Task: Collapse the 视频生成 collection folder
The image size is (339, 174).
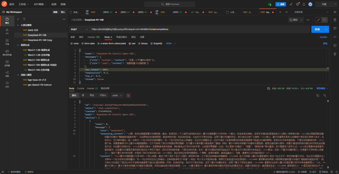Action: (18, 45)
